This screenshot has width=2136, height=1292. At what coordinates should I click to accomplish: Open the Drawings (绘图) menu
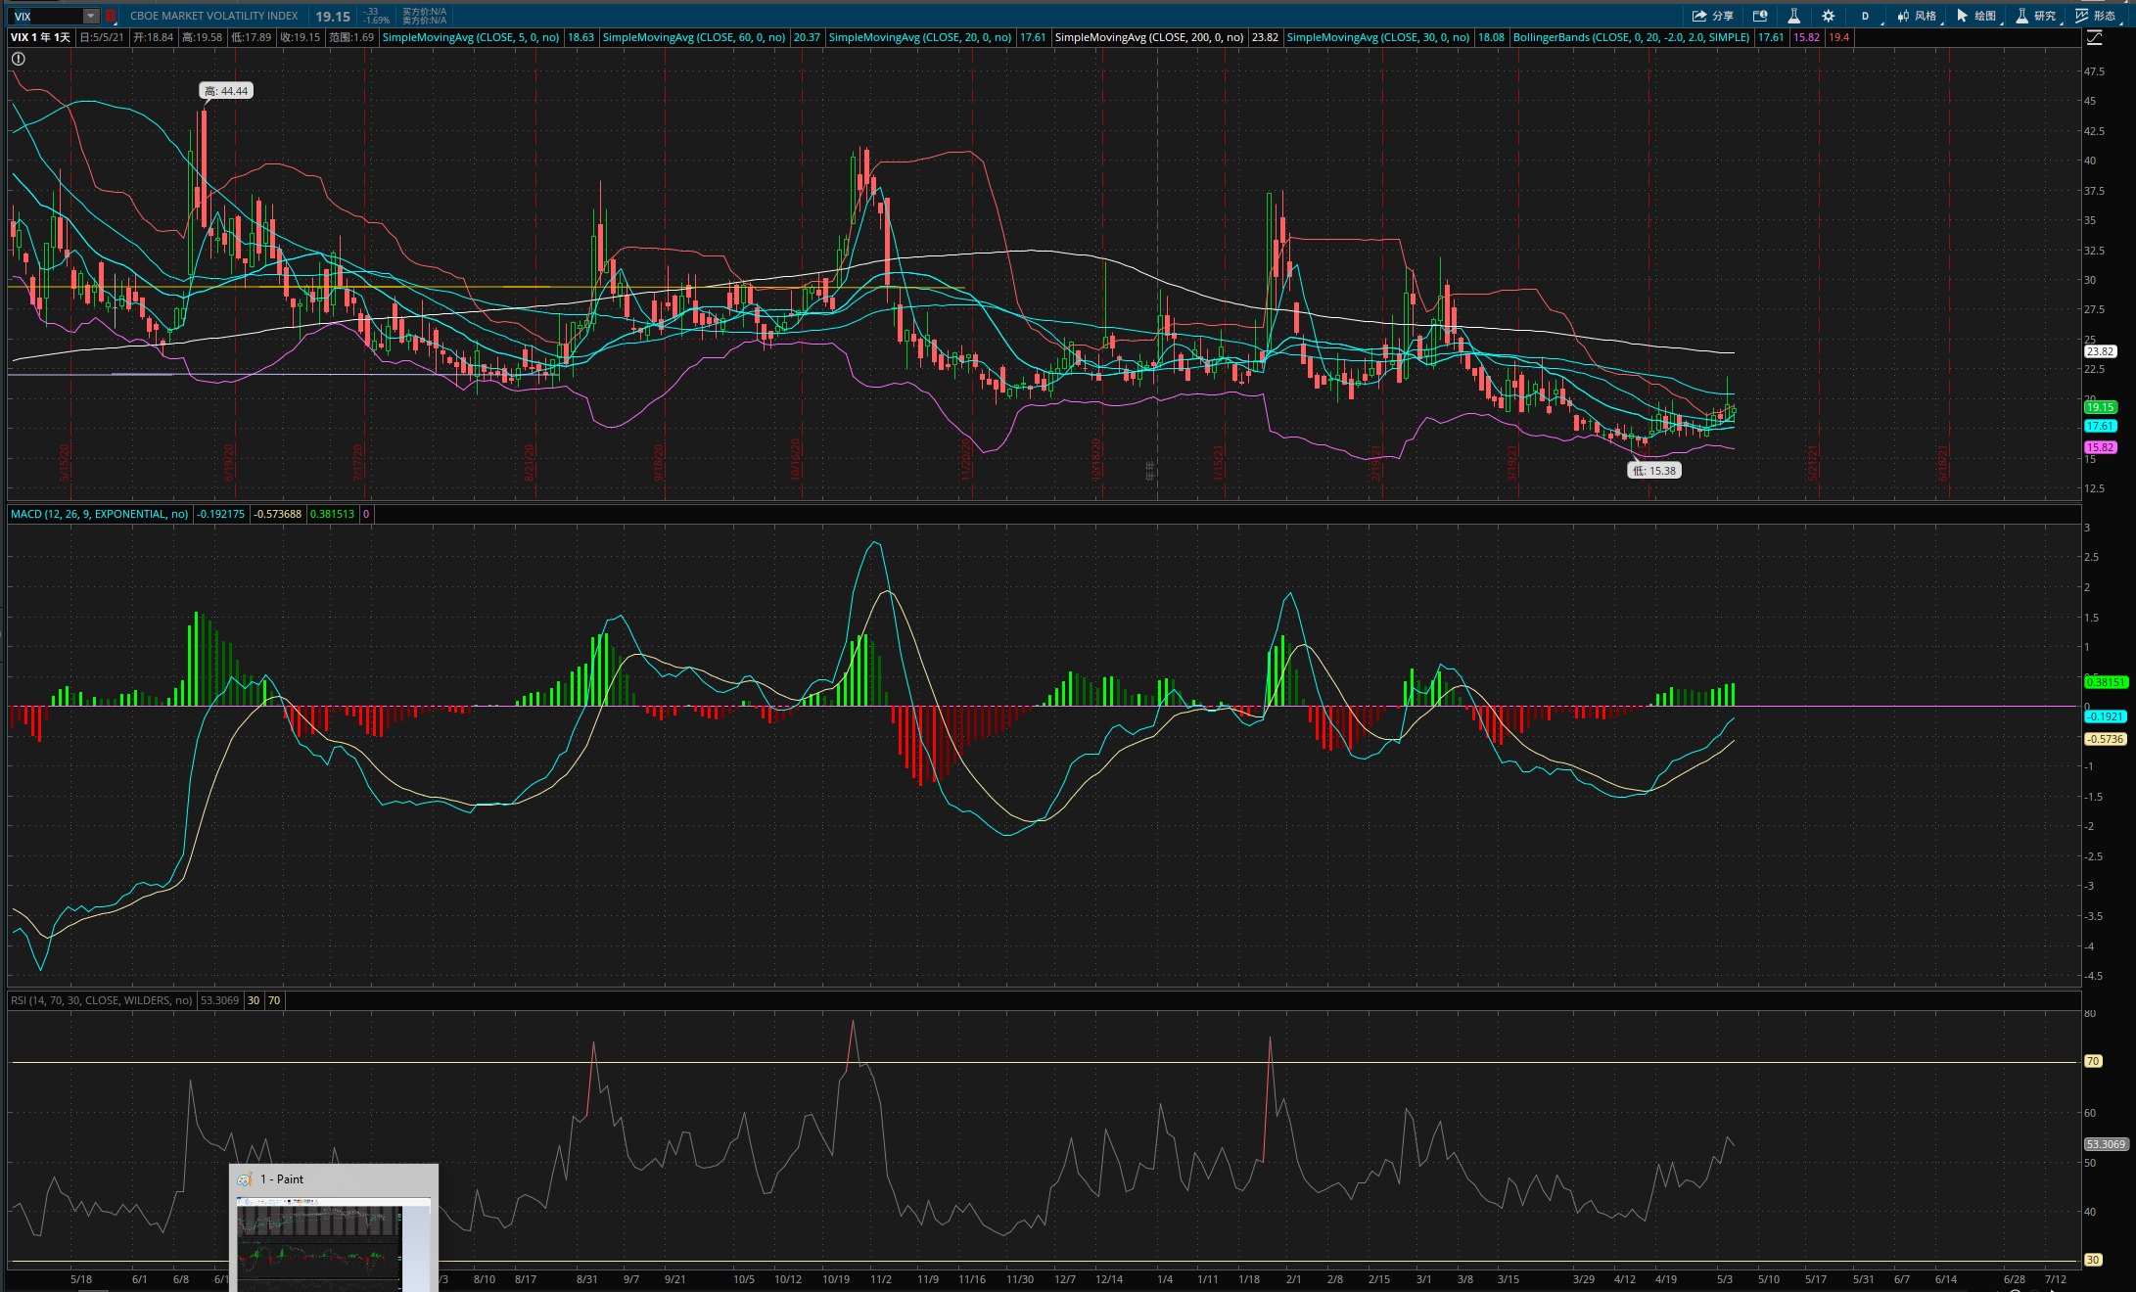click(1976, 16)
